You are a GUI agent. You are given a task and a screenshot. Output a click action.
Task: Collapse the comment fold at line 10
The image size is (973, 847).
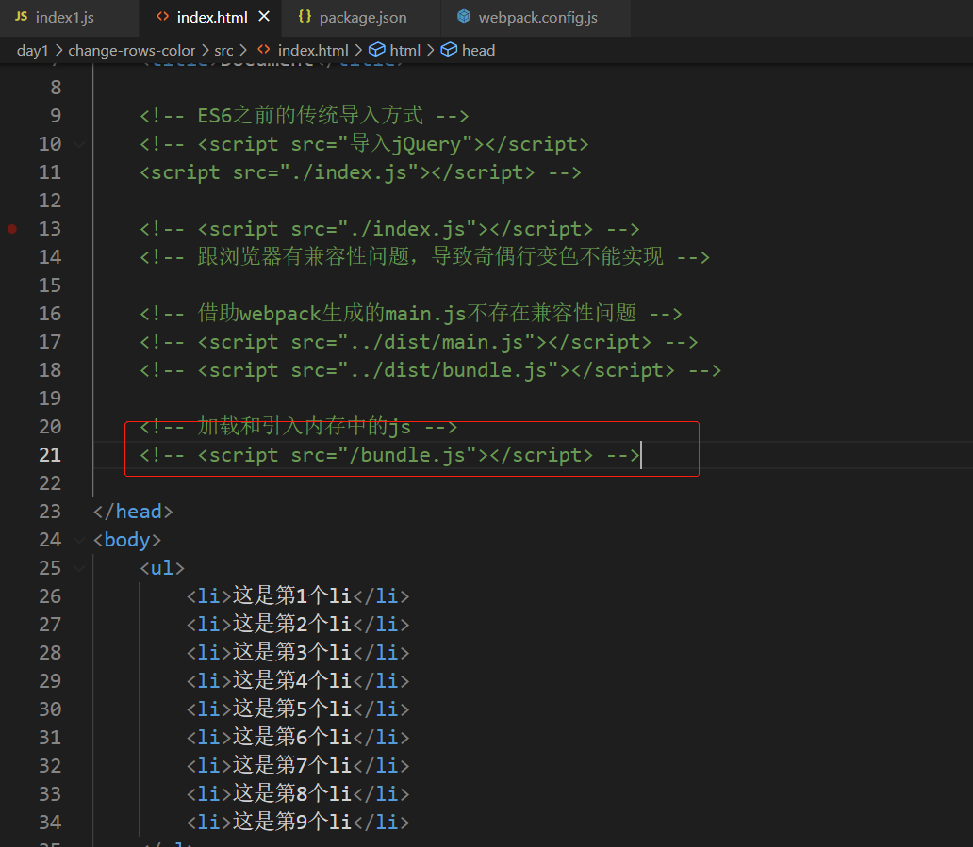click(x=79, y=144)
